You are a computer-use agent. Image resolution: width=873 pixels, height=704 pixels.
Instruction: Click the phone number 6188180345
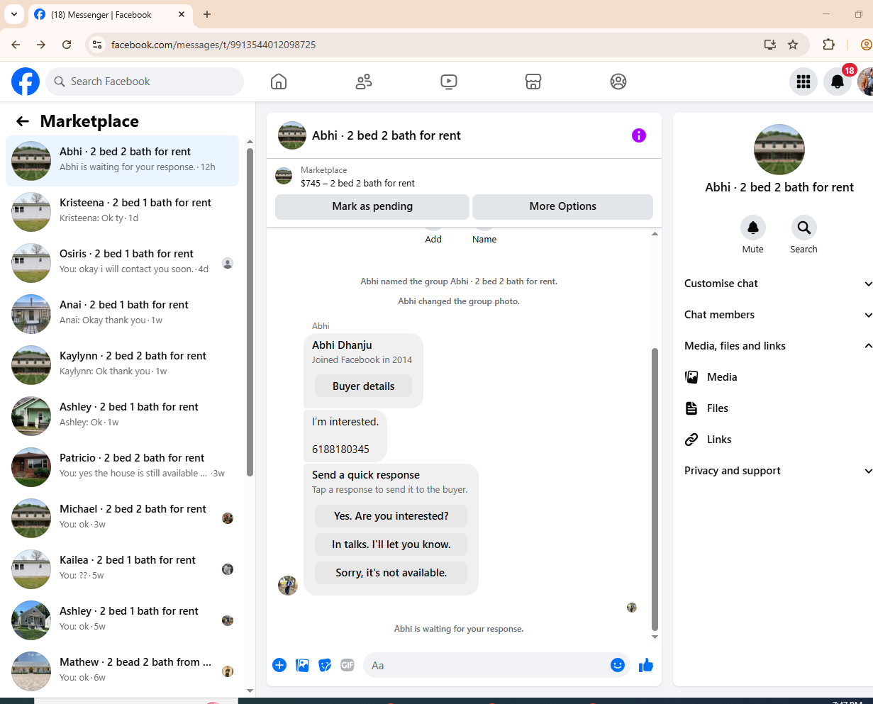pyautogui.click(x=340, y=449)
